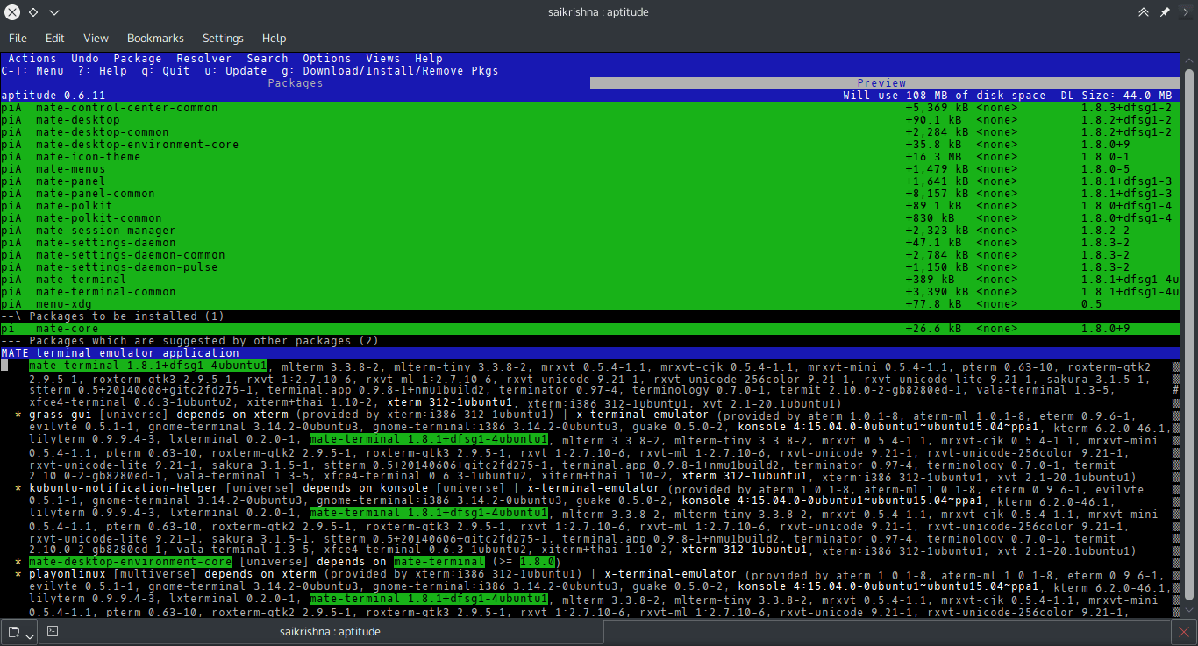
Task: Select the mate-desktop-environment-core package row
Action: click(x=590, y=145)
